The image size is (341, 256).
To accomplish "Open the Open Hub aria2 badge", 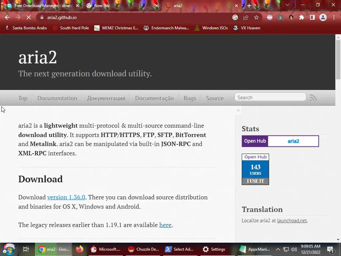I will click(x=280, y=141).
